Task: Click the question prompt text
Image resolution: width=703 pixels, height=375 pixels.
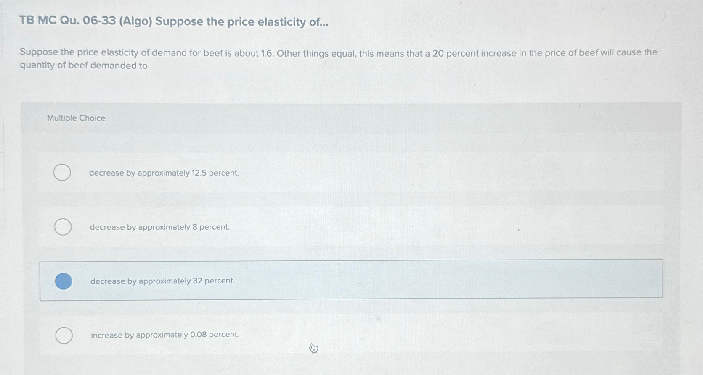Action: [337, 59]
